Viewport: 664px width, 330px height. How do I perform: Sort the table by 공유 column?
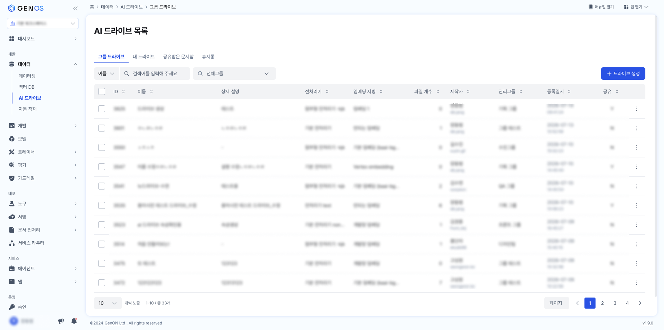click(x=617, y=91)
